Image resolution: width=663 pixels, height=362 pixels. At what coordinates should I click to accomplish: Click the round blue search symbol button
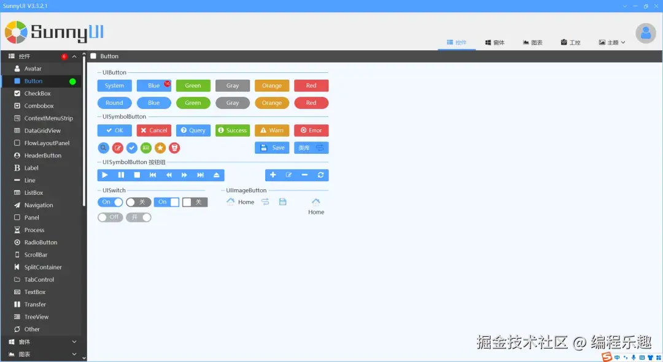pos(103,148)
